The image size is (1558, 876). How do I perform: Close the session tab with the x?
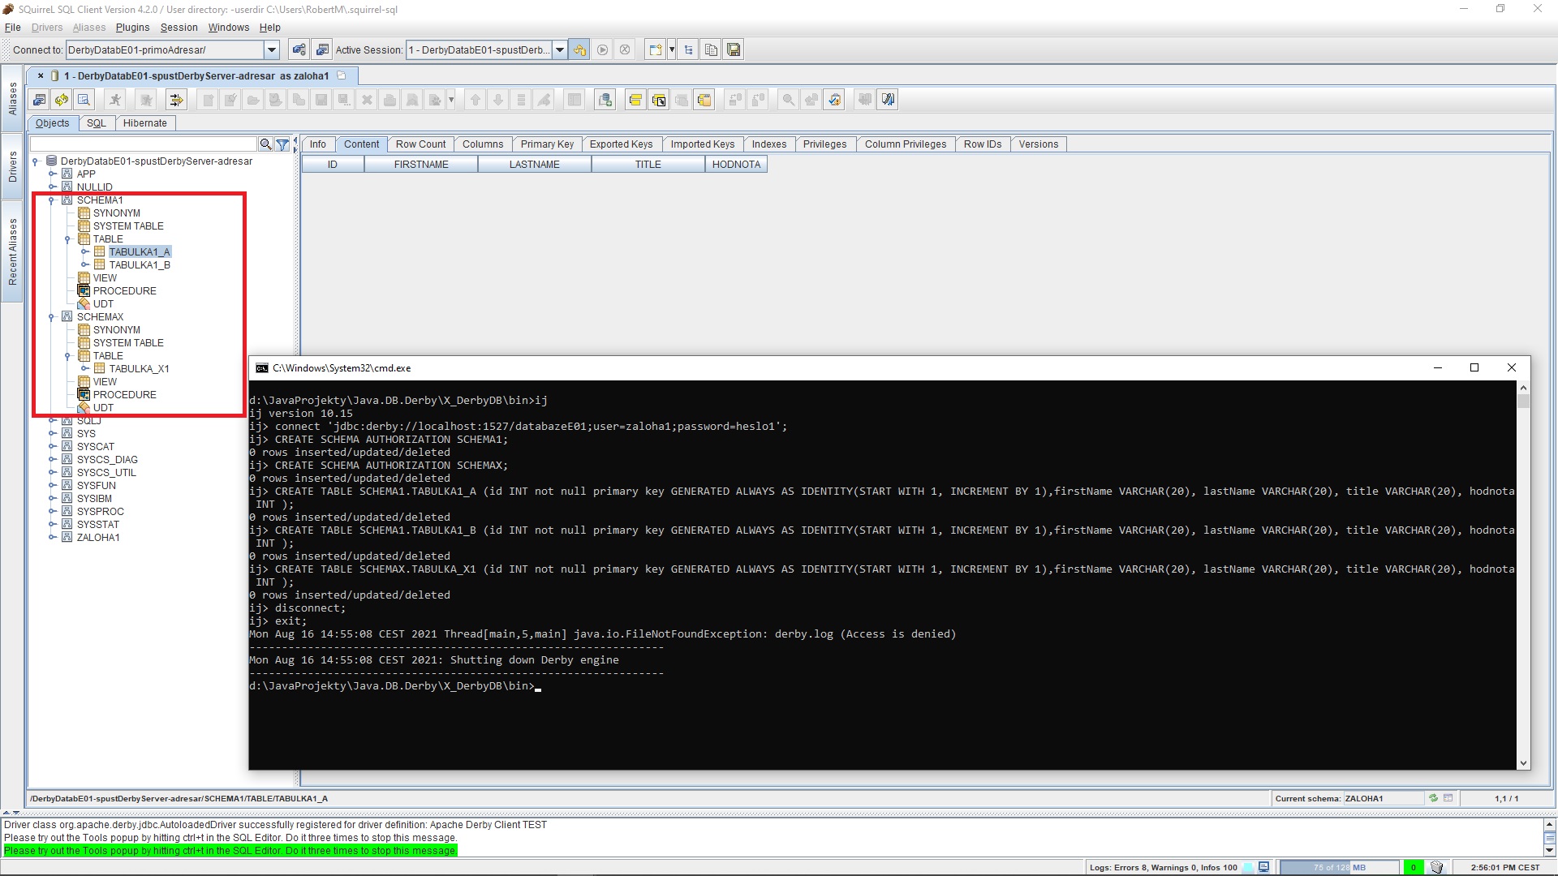point(41,75)
